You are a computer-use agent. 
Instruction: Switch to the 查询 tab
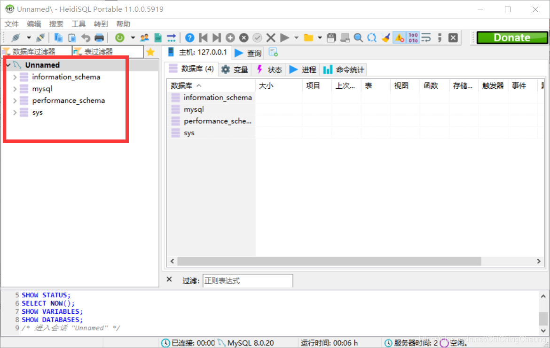(x=248, y=53)
